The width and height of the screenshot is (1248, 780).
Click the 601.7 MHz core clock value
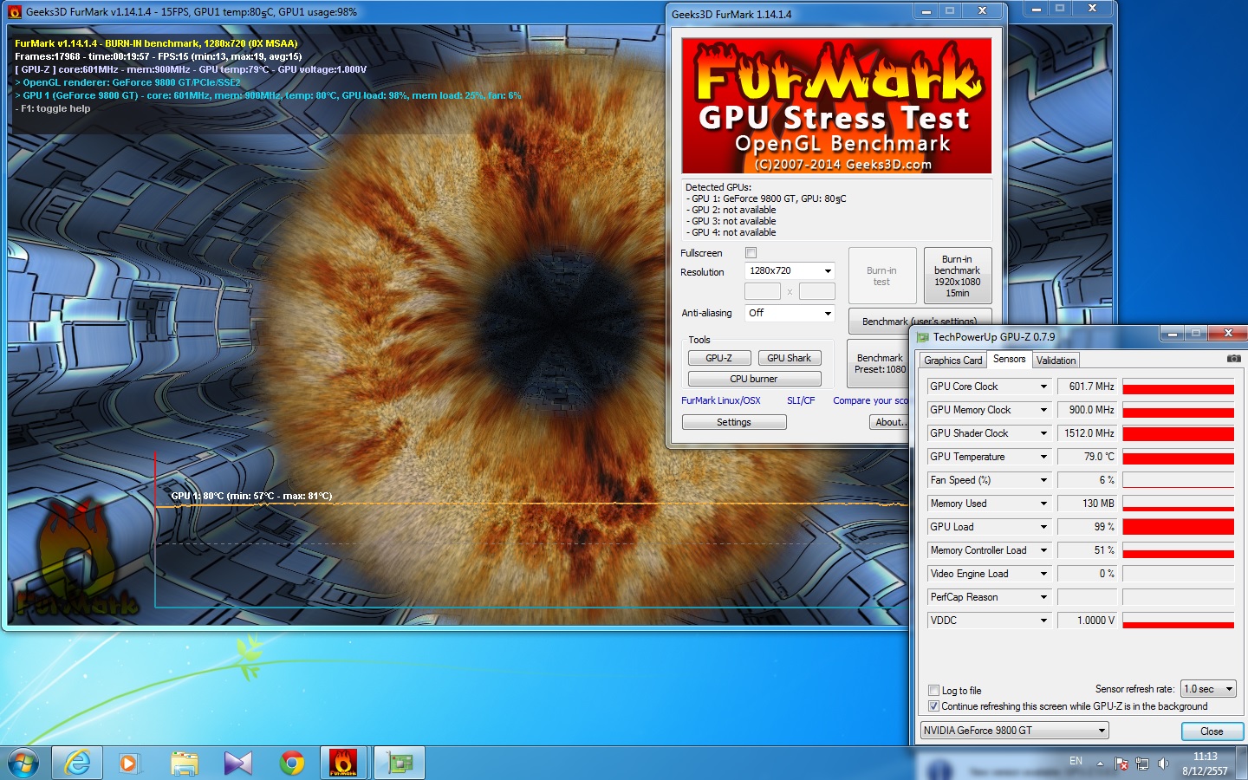pyautogui.click(x=1087, y=387)
